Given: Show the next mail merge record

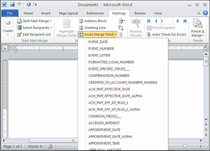Looking at the screenshot, I should click(178, 21).
